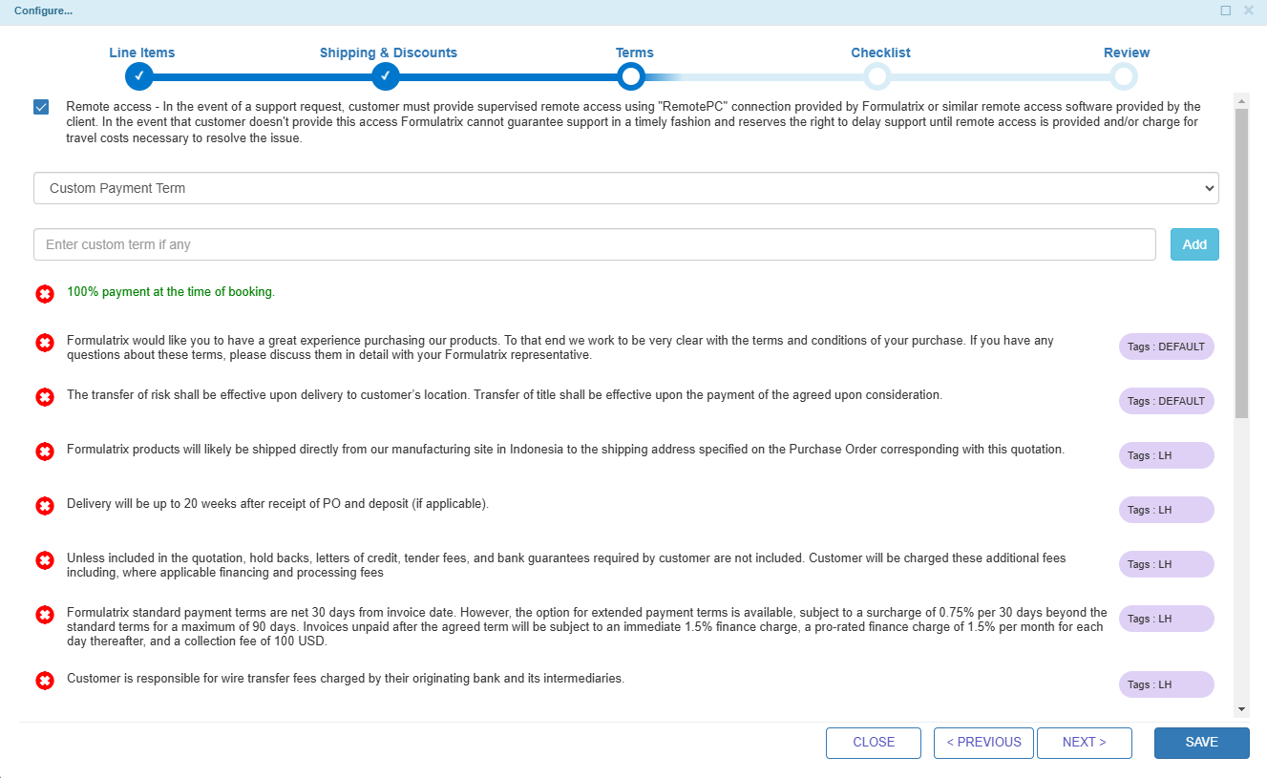Click the CLOSE button
The image size is (1267, 778).
(874, 743)
